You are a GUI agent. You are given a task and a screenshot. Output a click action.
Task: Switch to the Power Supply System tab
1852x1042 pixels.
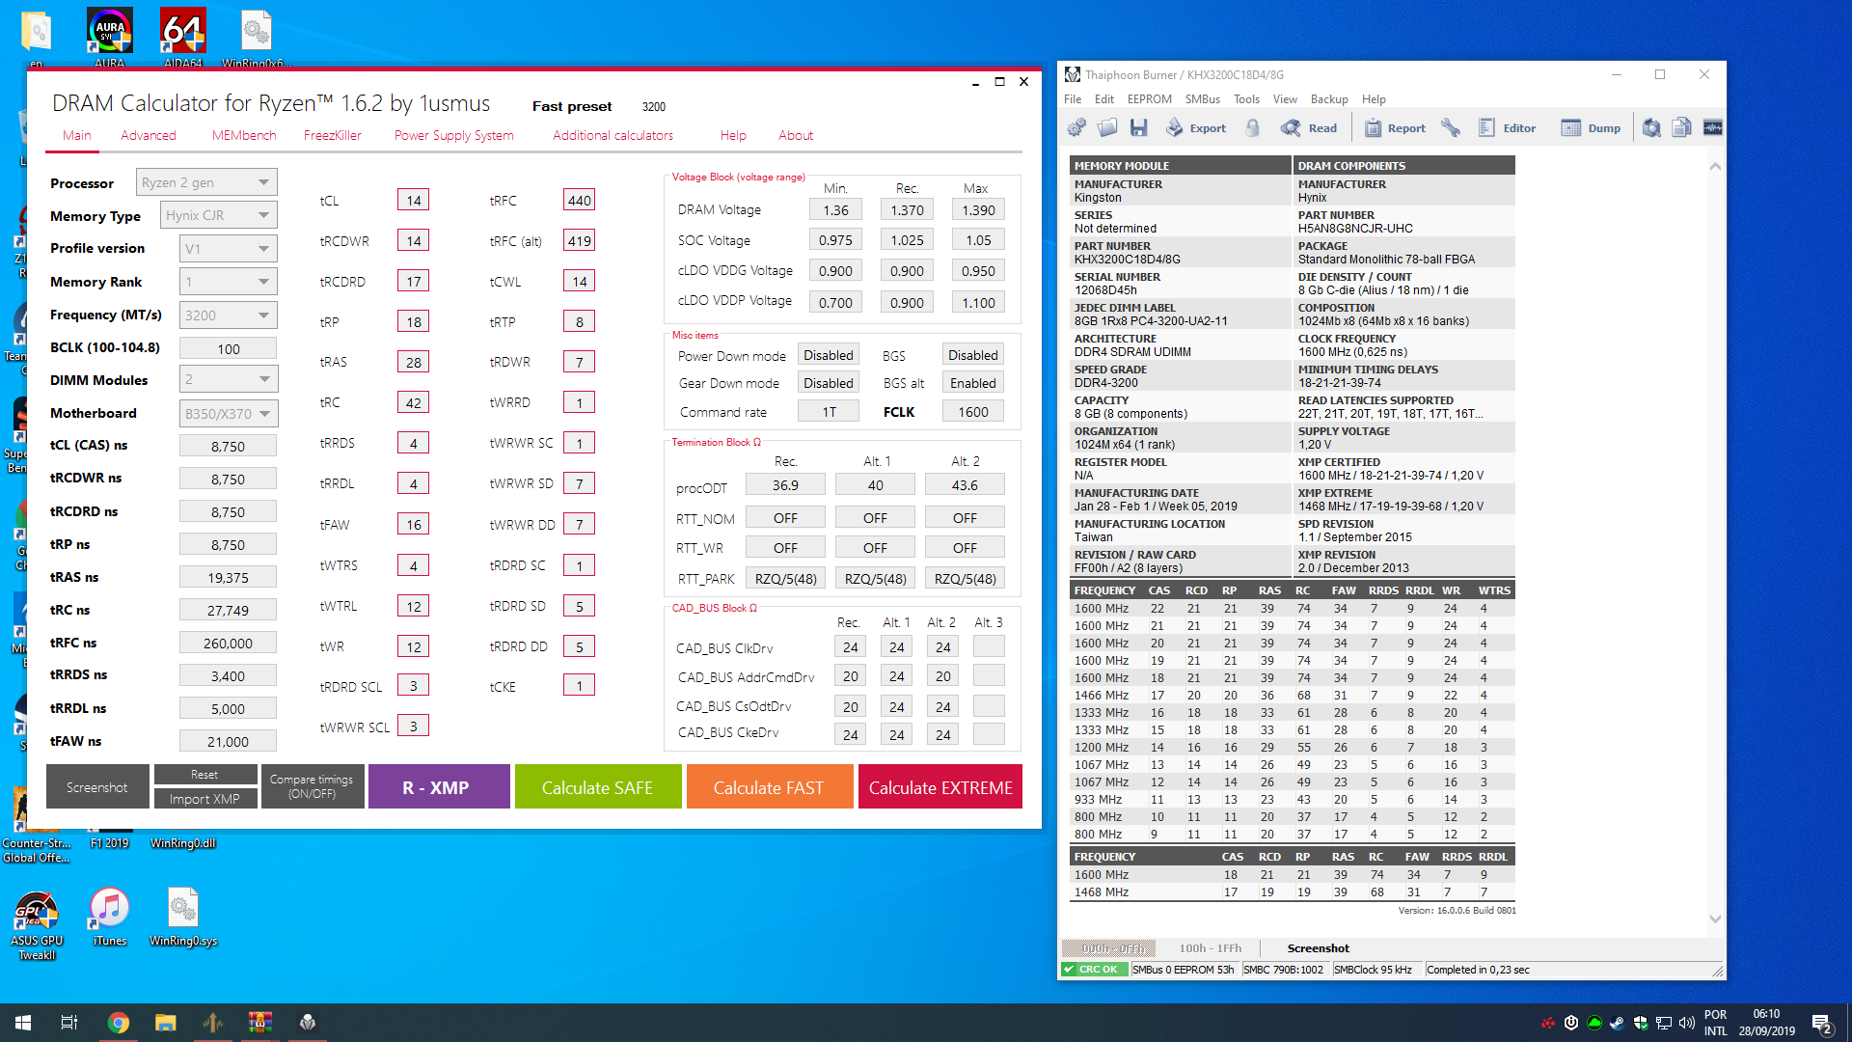453,135
